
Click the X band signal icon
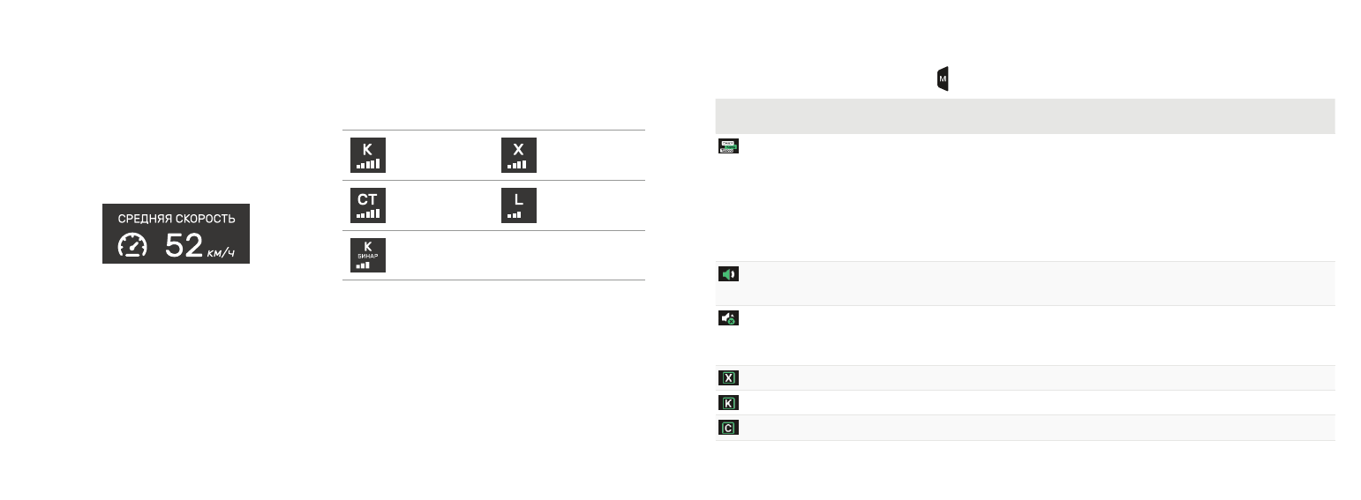point(518,155)
